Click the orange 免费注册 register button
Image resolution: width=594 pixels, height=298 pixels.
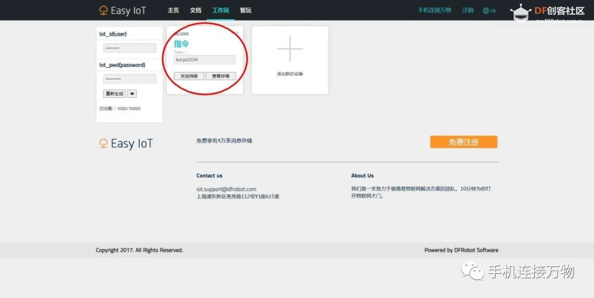[464, 142]
